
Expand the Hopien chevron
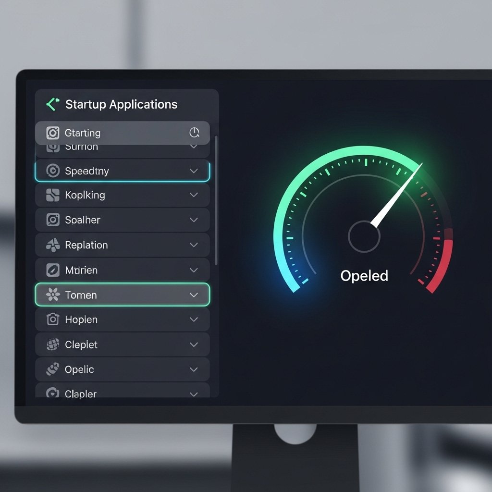coord(194,320)
